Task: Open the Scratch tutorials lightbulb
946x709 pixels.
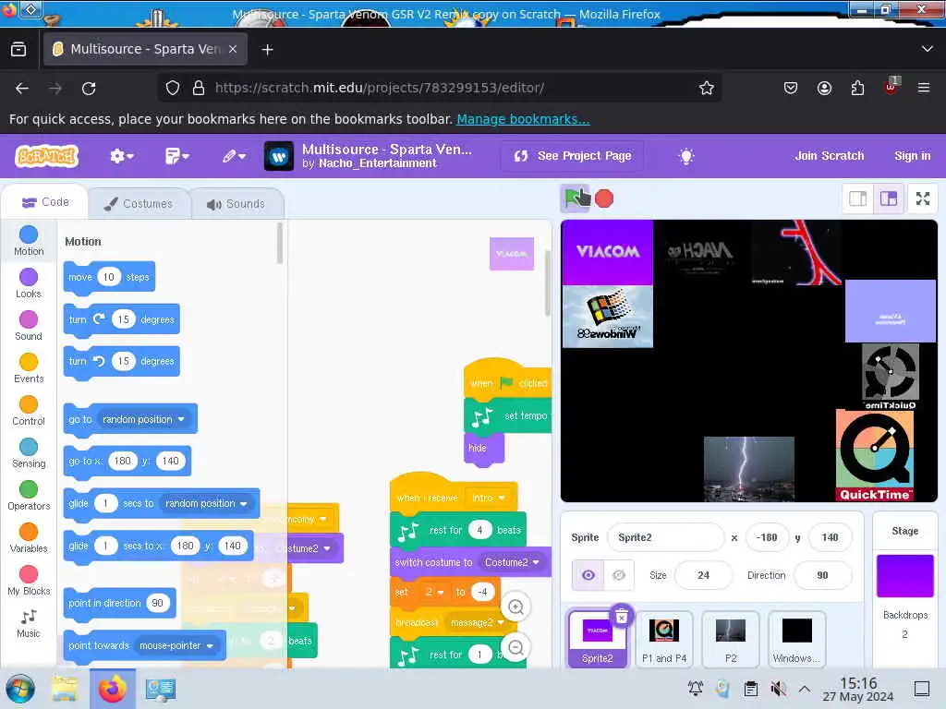Action: (x=686, y=156)
